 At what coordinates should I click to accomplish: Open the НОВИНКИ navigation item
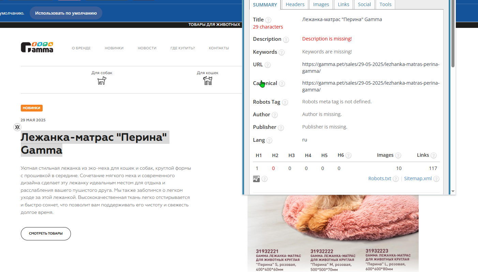click(114, 48)
